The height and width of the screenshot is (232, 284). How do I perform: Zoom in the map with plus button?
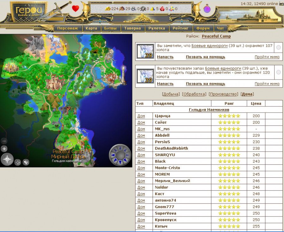tap(4, 149)
